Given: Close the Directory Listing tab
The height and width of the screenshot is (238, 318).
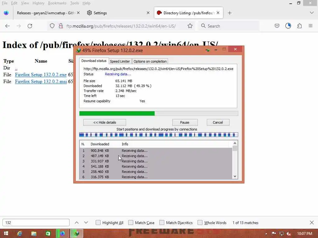Looking at the screenshot, I should click(218, 13).
